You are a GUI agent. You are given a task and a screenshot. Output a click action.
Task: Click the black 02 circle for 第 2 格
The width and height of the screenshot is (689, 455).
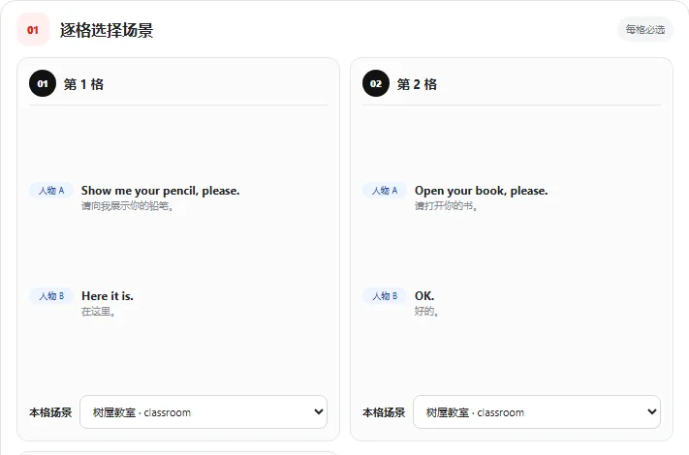point(376,83)
